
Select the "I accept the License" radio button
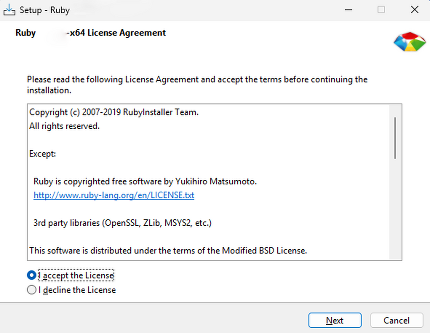coord(32,276)
